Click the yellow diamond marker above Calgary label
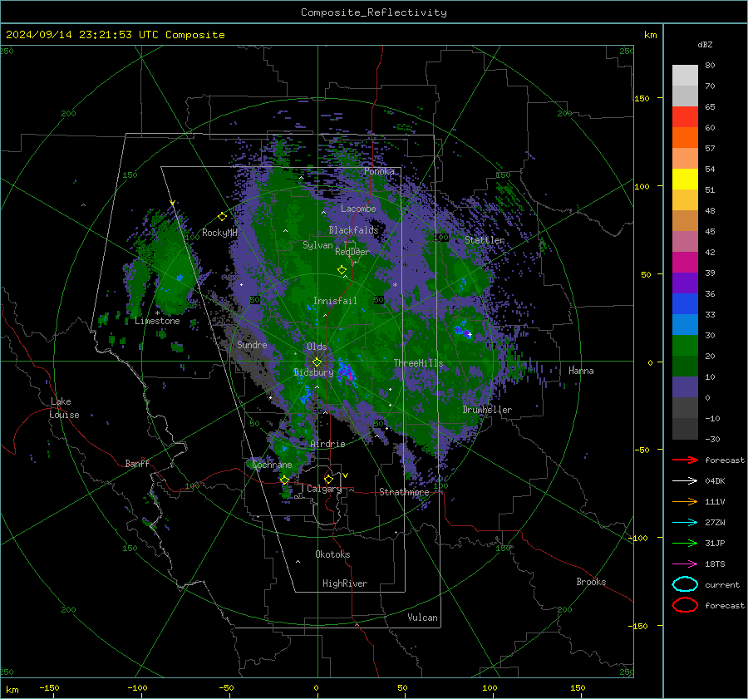The width and height of the screenshot is (748, 699). pyautogui.click(x=328, y=479)
